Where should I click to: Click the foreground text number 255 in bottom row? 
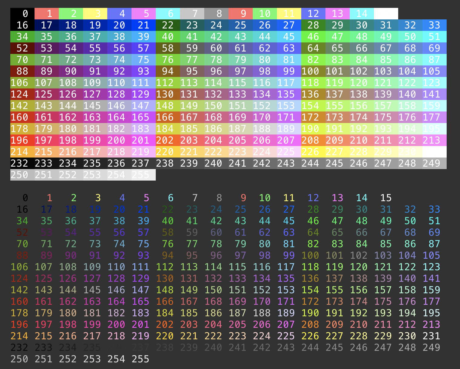coord(141,359)
